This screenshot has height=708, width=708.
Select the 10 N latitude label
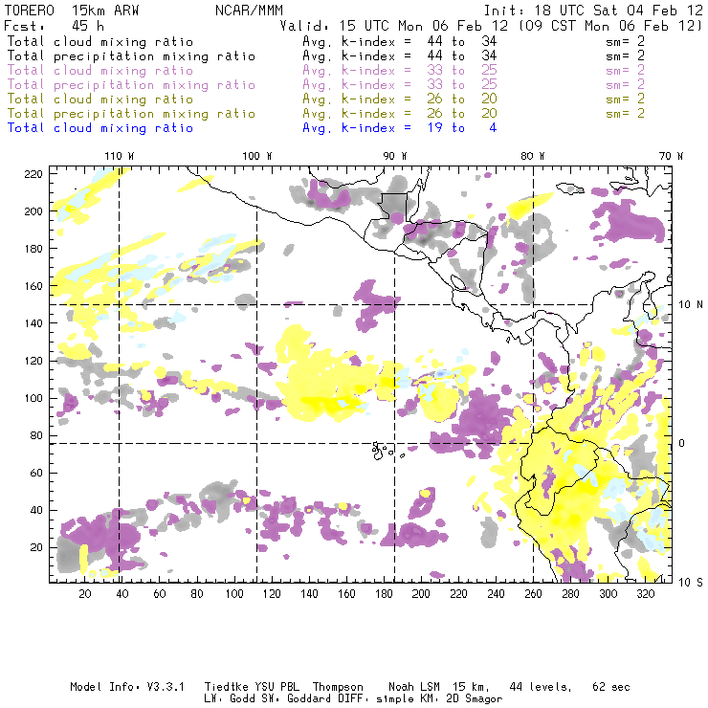[687, 304]
